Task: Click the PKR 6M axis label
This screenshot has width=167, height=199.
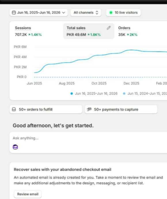Action: coord(20,47)
